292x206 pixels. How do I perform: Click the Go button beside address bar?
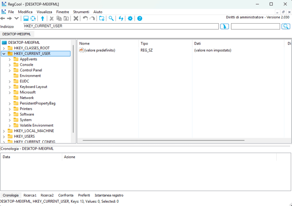click(x=224, y=26)
